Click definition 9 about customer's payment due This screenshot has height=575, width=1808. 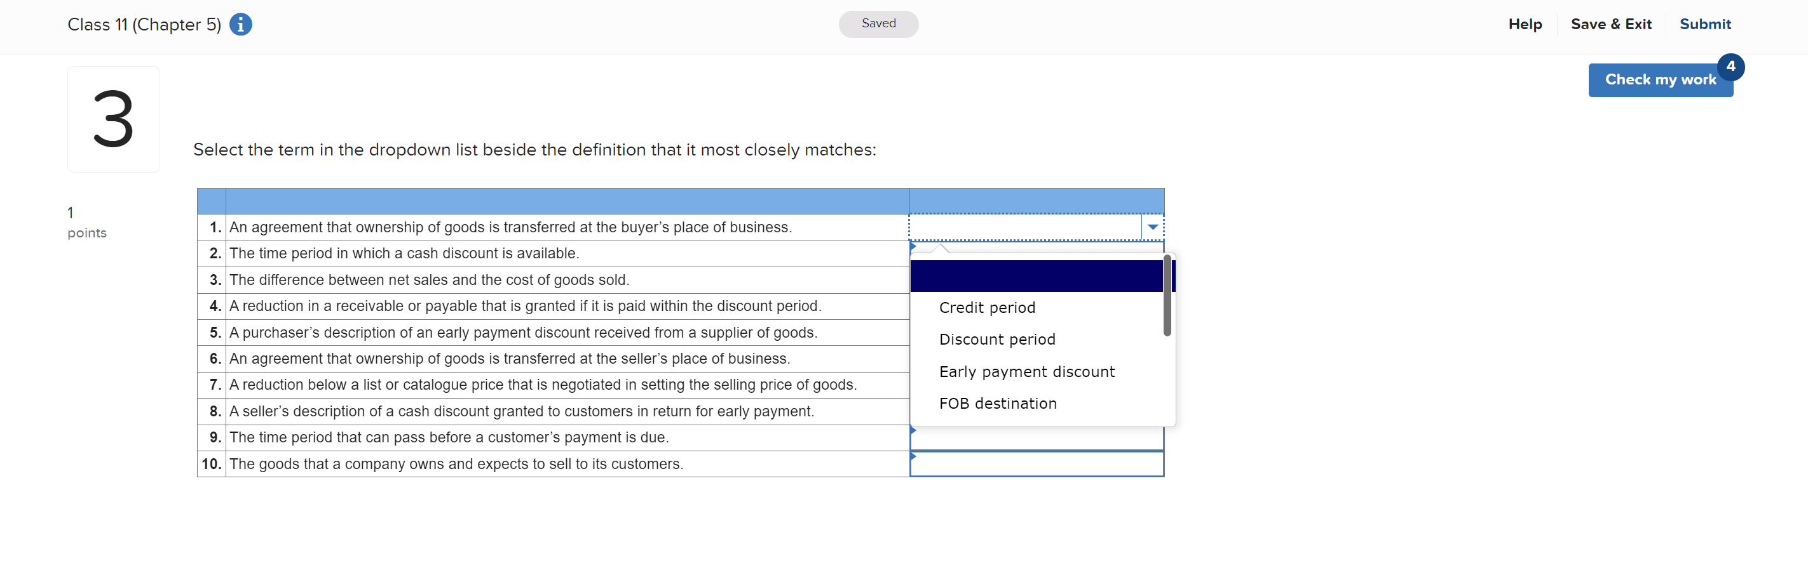tap(449, 437)
